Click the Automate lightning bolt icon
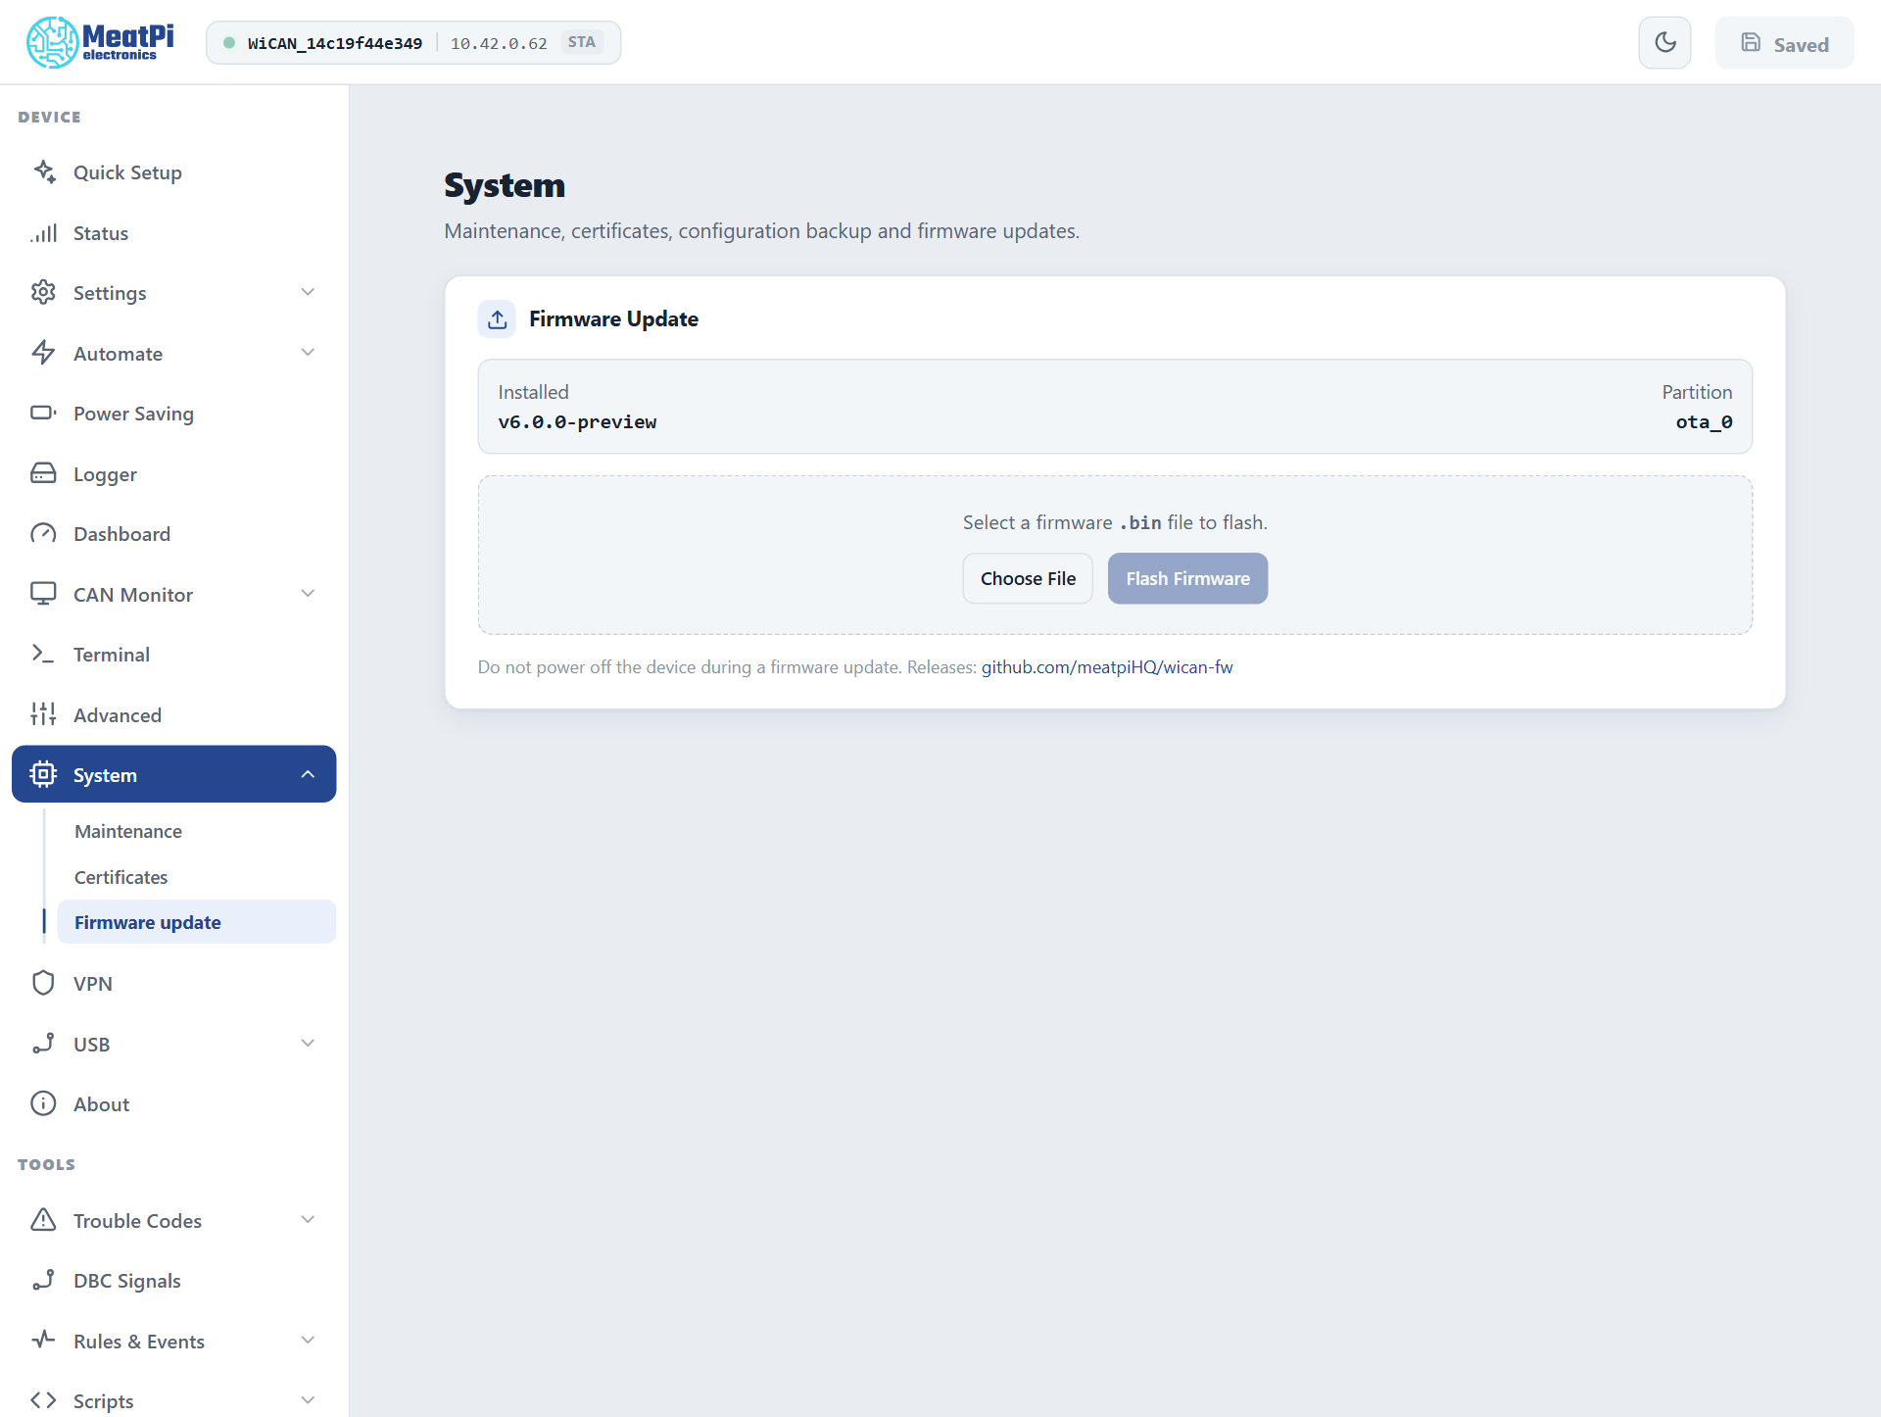The height and width of the screenshot is (1417, 1881). point(44,353)
